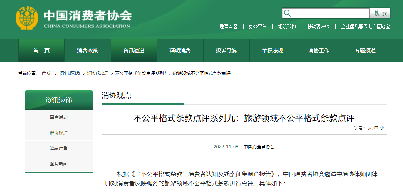The width and height of the screenshot is (403, 192).
Task: Click the first article paragraph starting 根据
Action: (242, 179)
